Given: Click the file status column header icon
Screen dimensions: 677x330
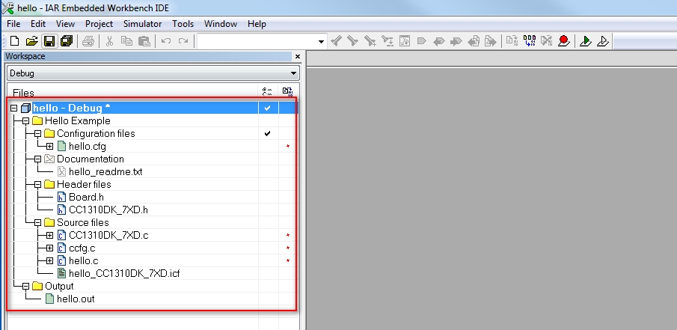Looking at the screenshot, I should click(x=267, y=91).
